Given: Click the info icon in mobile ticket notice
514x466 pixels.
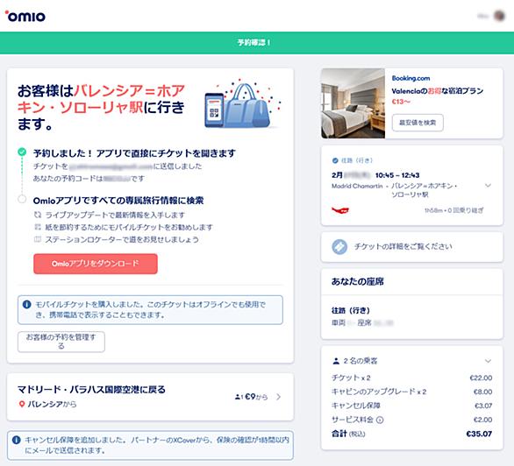Looking at the screenshot, I should point(26,304).
